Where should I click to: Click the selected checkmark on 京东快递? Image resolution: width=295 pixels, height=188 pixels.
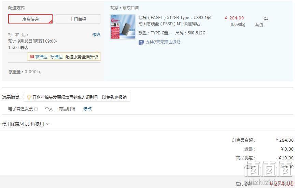(x=51, y=22)
